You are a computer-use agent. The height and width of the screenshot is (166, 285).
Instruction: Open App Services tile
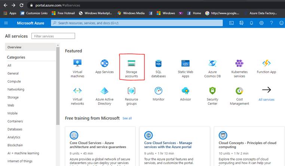(x=104, y=66)
